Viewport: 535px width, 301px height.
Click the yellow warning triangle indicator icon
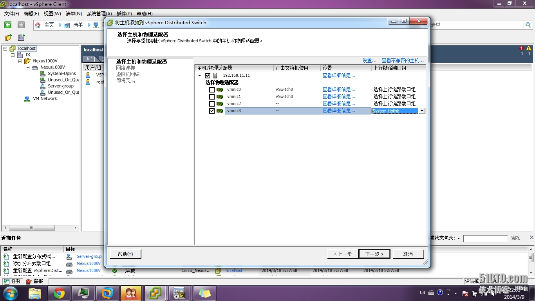pyautogui.click(x=529, y=49)
